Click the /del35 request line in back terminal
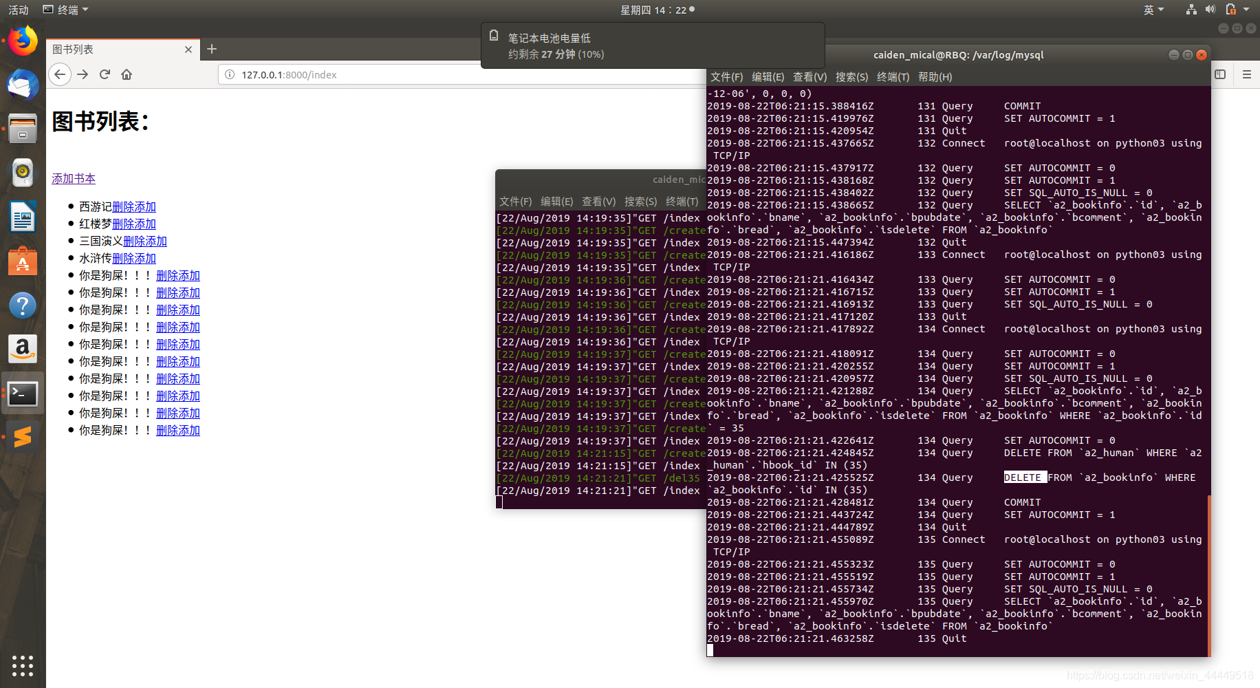1260x688 pixels. tap(598, 478)
